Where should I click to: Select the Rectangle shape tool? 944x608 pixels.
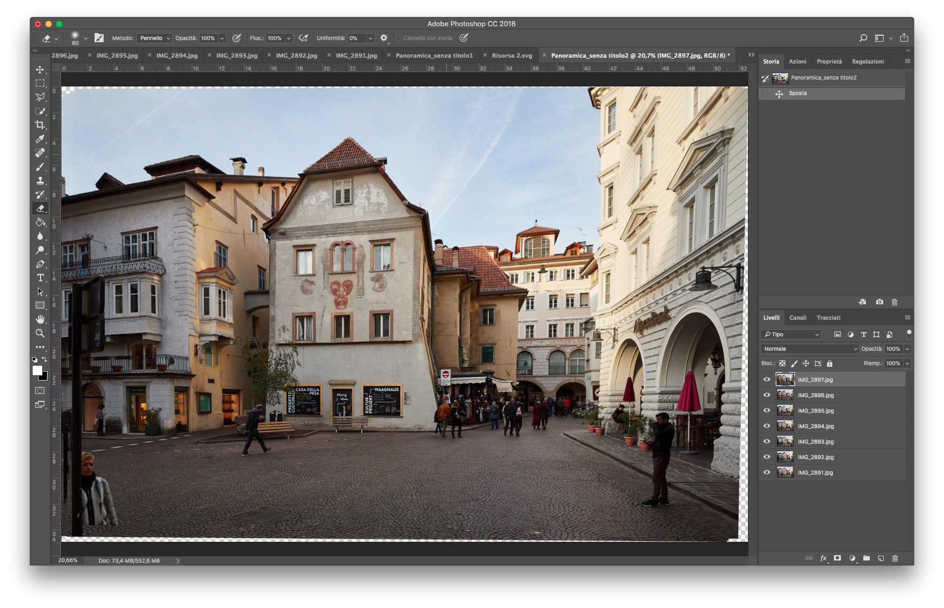pyautogui.click(x=40, y=305)
